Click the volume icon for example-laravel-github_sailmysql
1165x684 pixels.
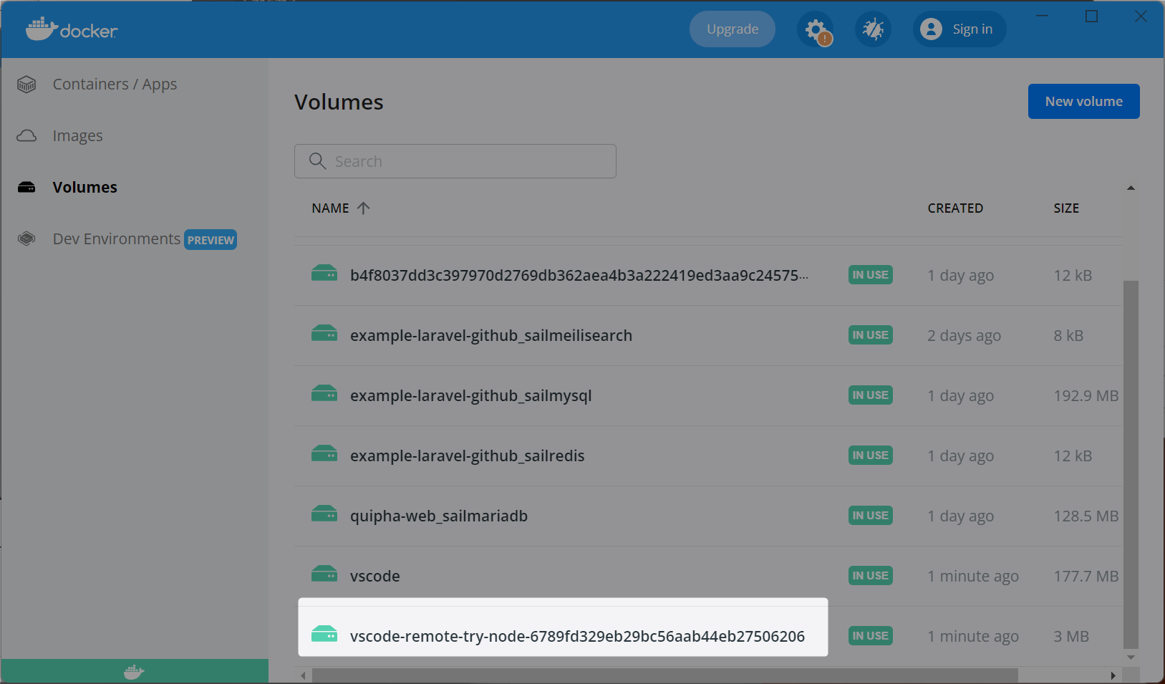pos(324,394)
